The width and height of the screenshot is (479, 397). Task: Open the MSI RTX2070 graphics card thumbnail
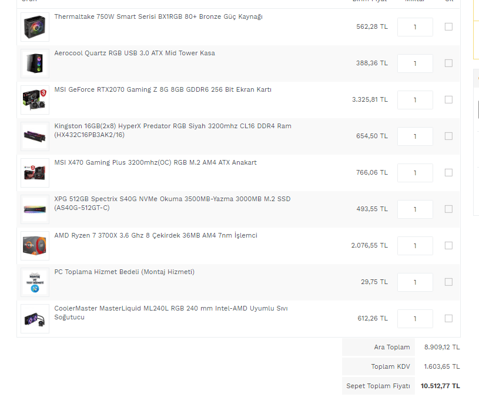tap(35, 100)
